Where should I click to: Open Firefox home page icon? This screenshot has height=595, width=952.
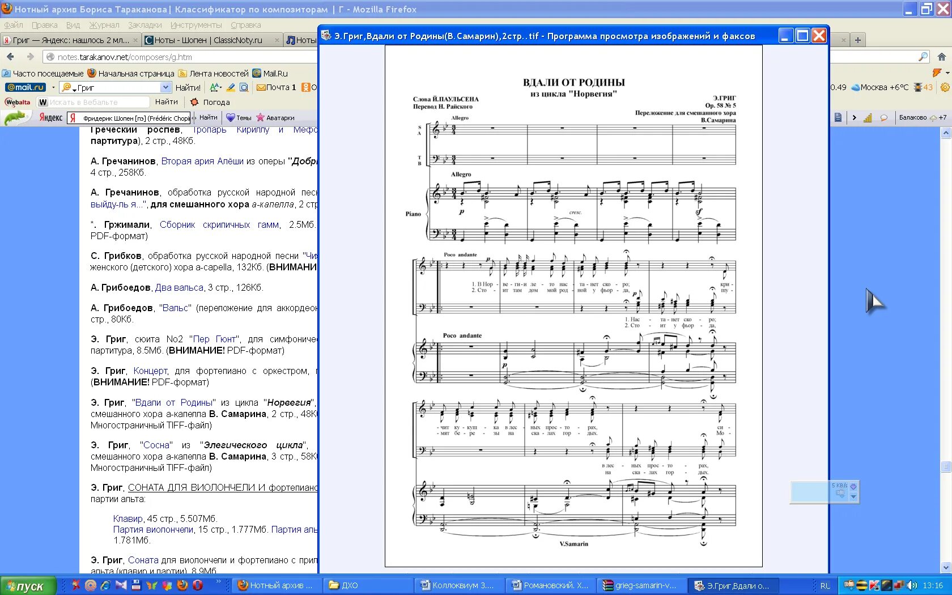[x=942, y=57]
